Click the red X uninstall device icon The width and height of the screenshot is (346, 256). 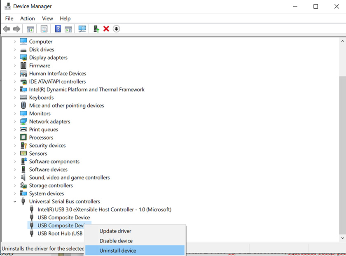[x=106, y=29]
